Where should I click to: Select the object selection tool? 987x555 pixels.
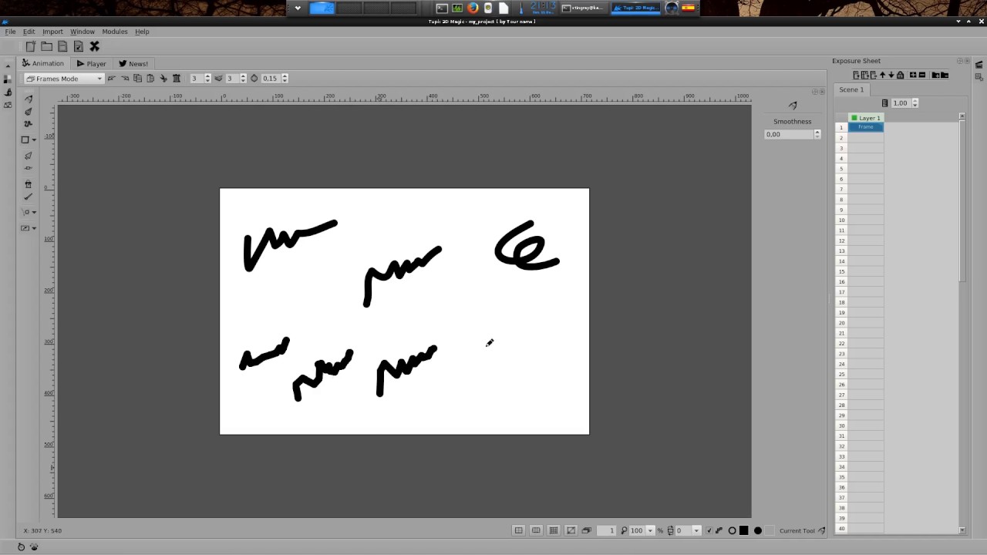(x=28, y=156)
